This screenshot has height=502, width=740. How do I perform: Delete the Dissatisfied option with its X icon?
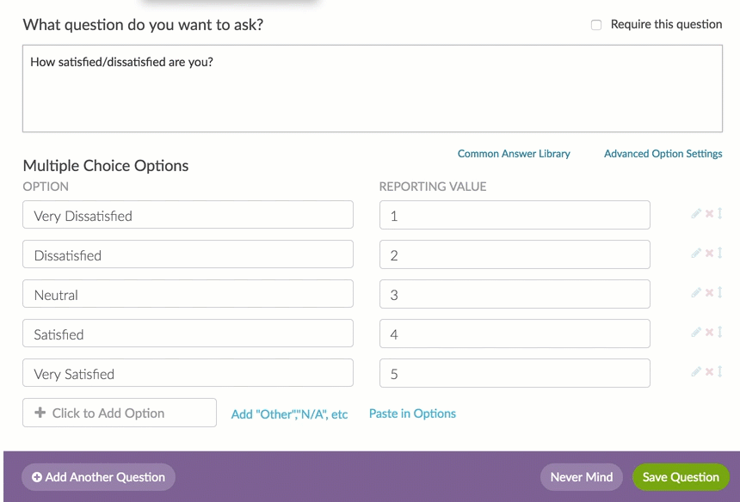[x=709, y=254]
